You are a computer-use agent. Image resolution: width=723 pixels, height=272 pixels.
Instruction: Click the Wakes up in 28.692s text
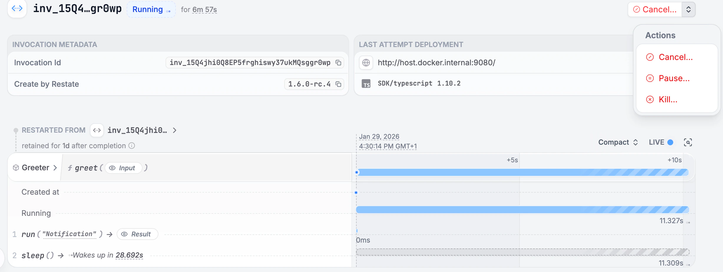[x=107, y=255]
